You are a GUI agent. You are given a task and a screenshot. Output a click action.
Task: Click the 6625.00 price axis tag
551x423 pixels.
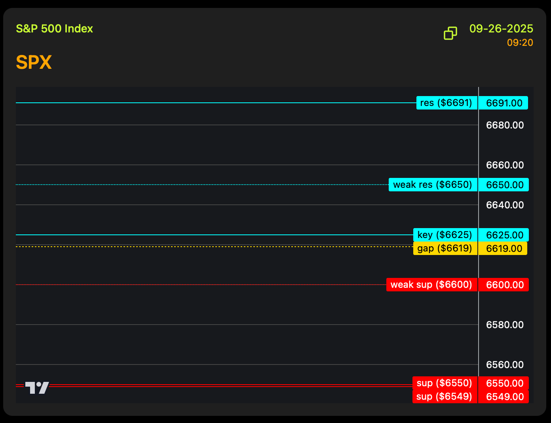coord(504,235)
